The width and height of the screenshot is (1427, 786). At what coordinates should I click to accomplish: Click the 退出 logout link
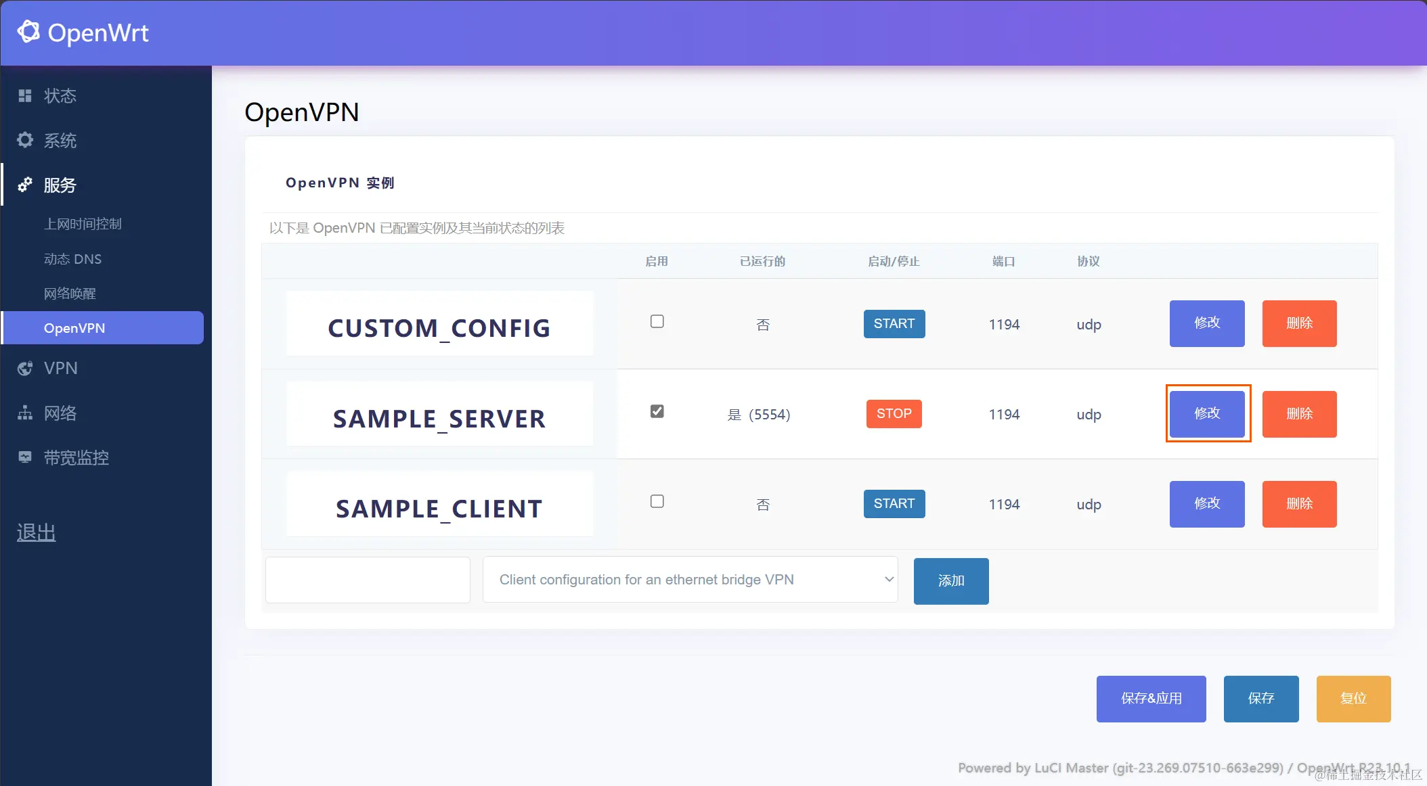pyautogui.click(x=36, y=532)
